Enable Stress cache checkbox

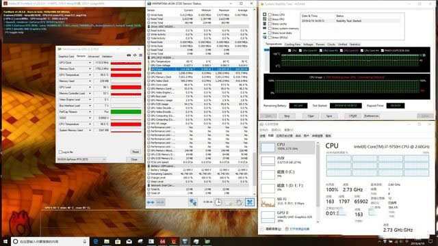(270, 24)
